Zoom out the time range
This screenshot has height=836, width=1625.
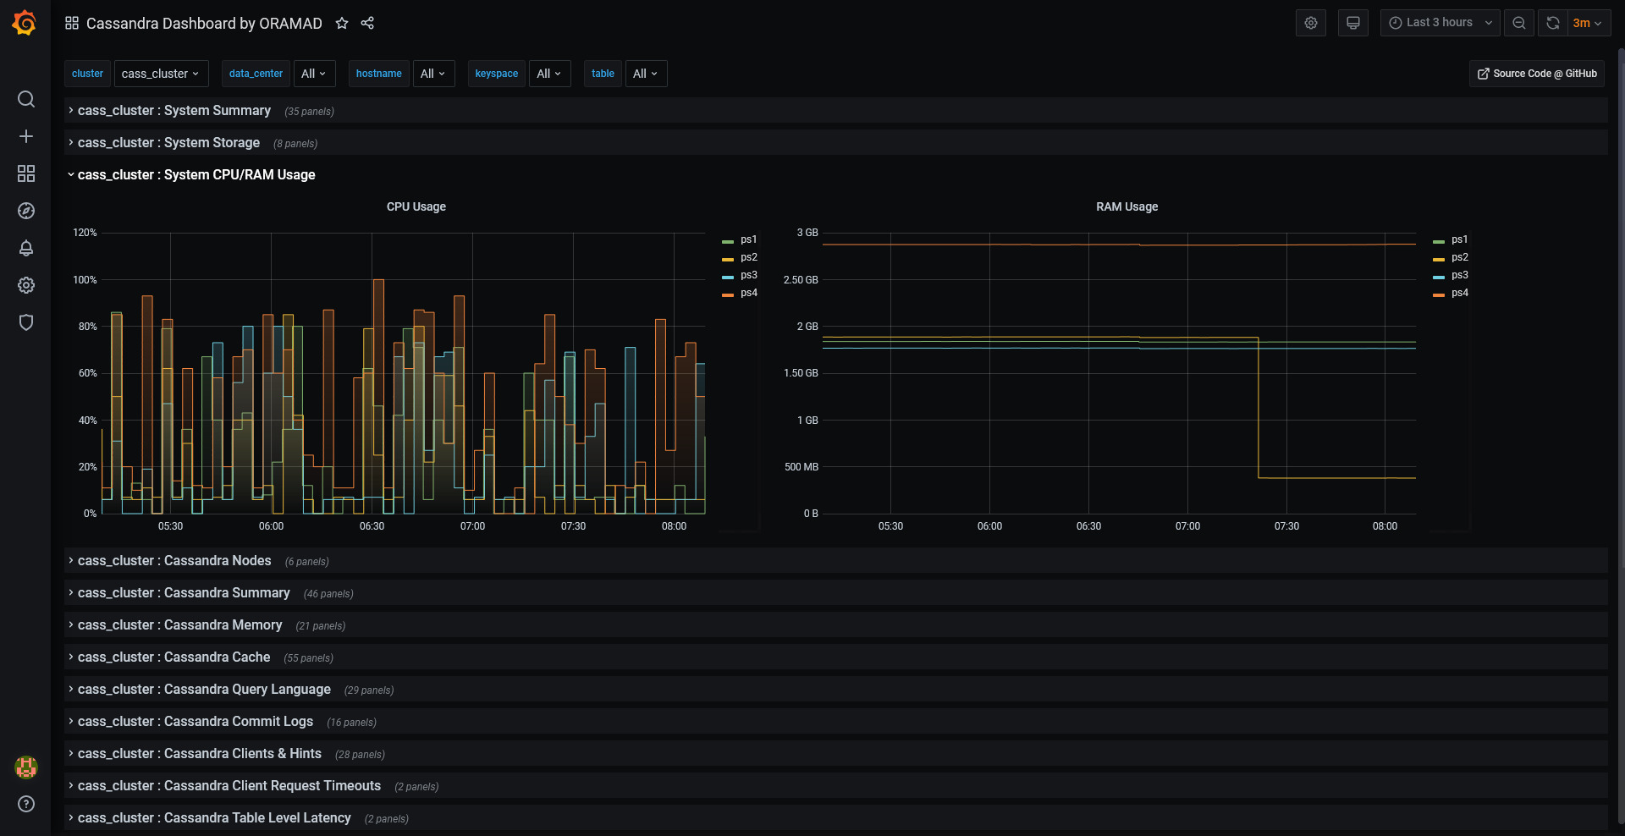pyautogui.click(x=1519, y=23)
